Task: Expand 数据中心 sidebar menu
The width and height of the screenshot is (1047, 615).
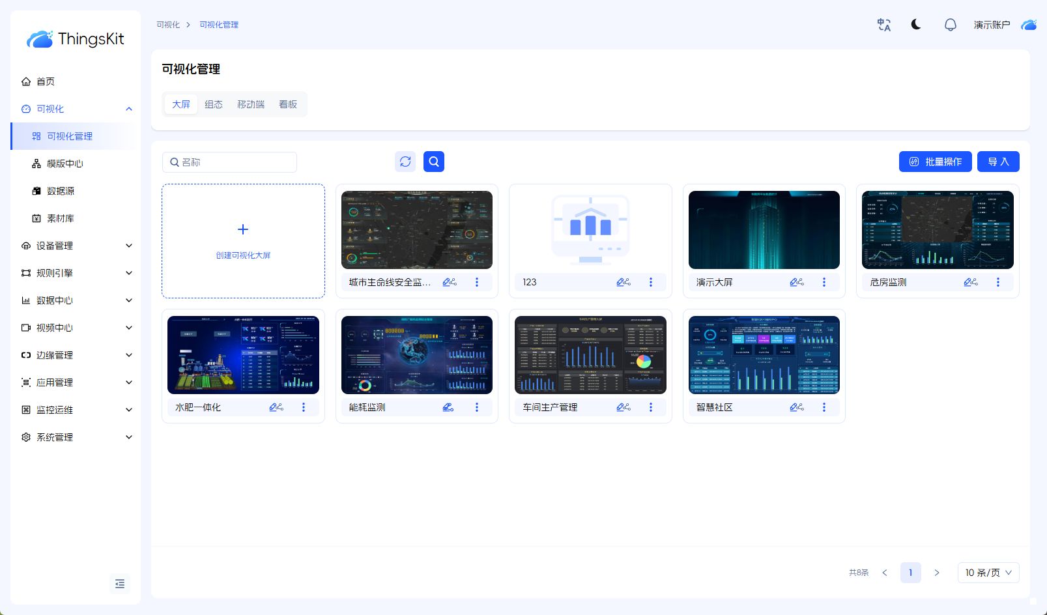Action: coord(76,300)
